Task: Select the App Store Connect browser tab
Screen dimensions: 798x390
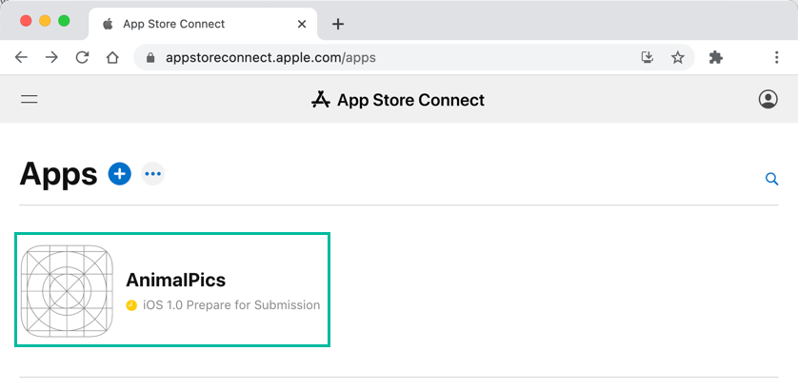Action: point(203,24)
